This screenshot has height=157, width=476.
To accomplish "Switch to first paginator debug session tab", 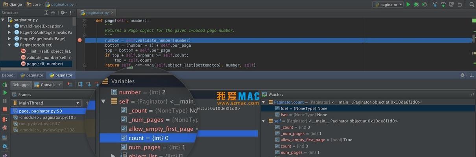I will 31,75.
